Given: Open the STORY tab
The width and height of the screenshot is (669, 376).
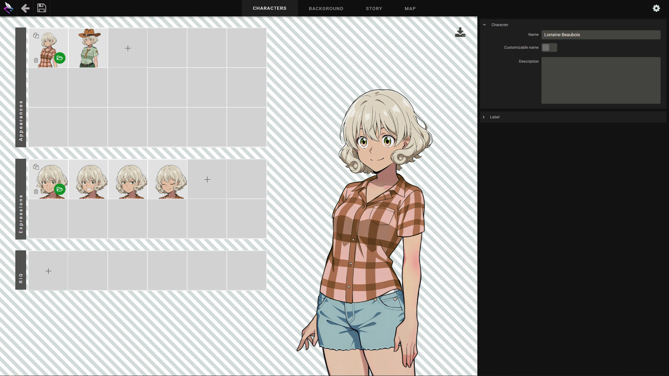Looking at the screenshot, I should pyautogui.click(x=374, y=8).
